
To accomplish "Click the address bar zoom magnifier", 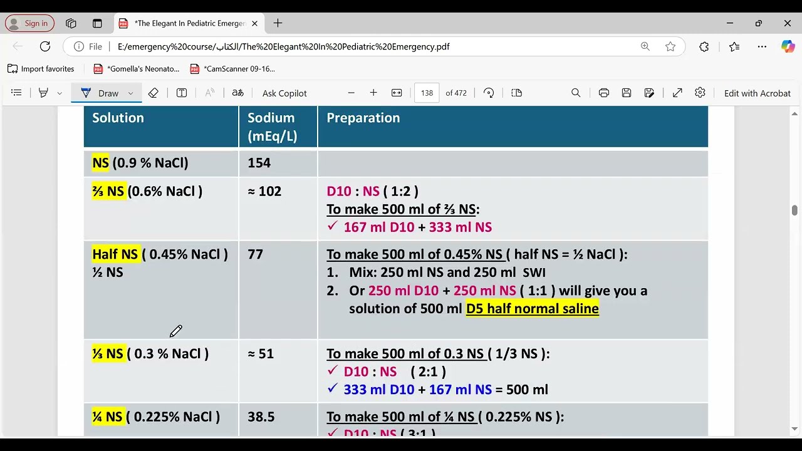I will 645,46.
